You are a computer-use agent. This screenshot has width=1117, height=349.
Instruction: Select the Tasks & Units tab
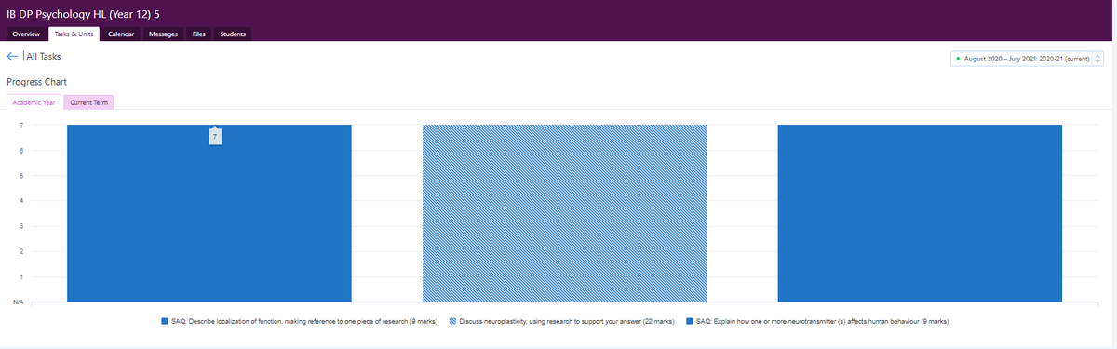[74, 34]
